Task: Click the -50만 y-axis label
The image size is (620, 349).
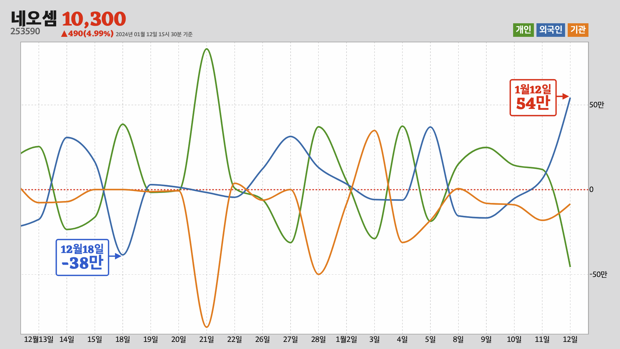Action: click(x=598, y=274)
